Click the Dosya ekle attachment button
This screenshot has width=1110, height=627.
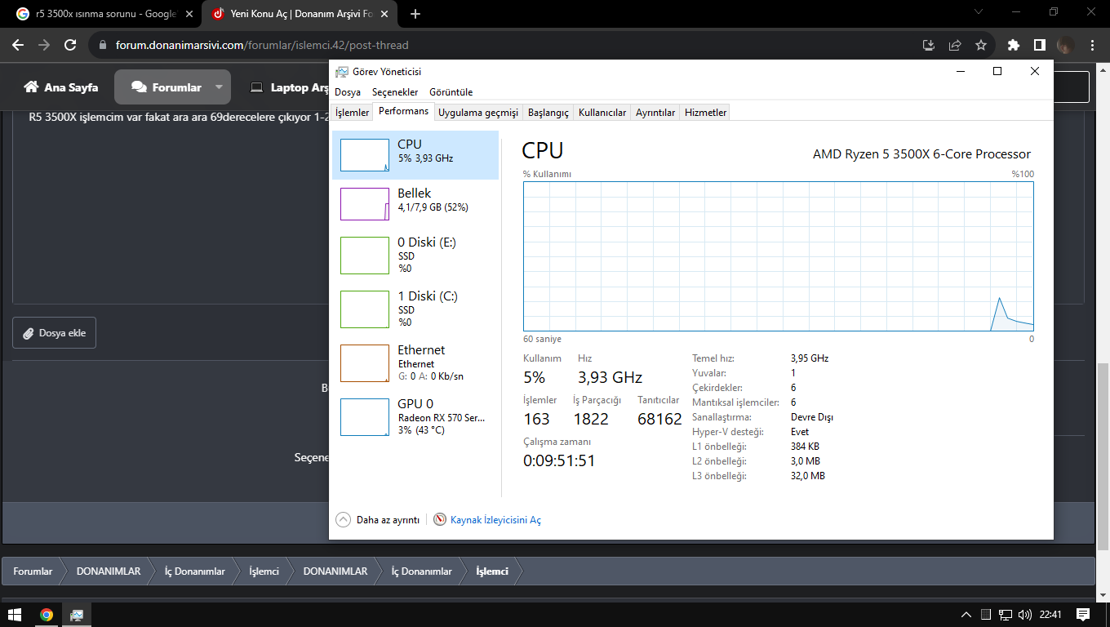coord(54,333)
